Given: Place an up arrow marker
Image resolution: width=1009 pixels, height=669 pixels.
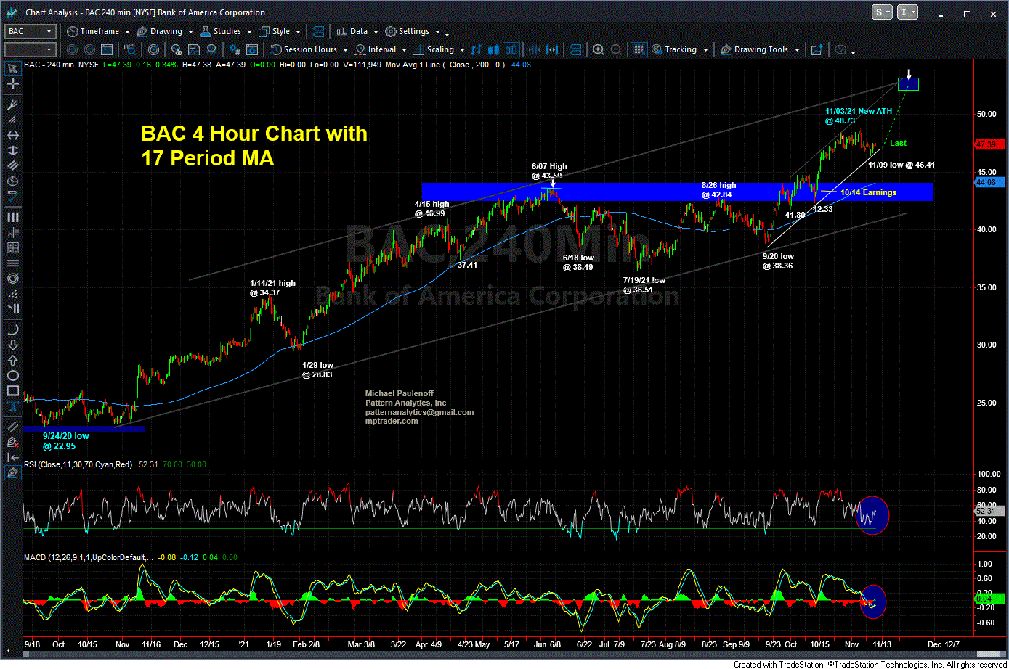Looking at the screenshot, I should (12, 361).
